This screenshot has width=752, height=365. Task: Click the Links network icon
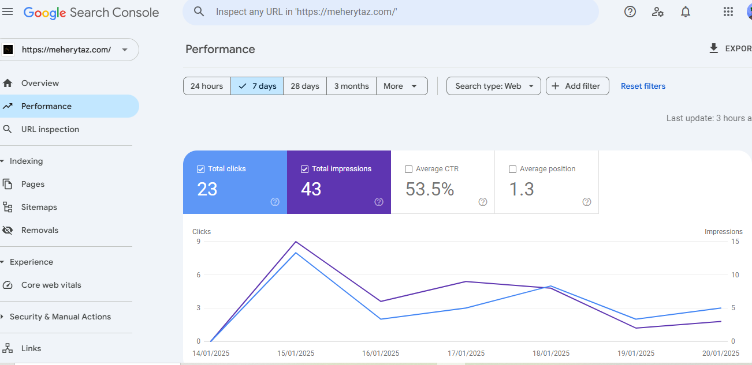[x=8, y=348]
